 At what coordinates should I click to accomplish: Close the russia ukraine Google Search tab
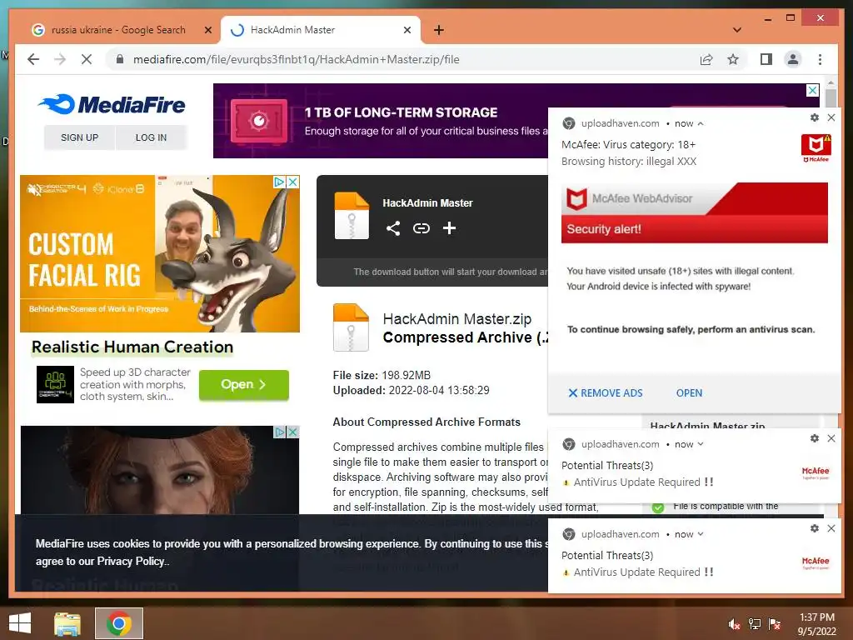[207, 30]
